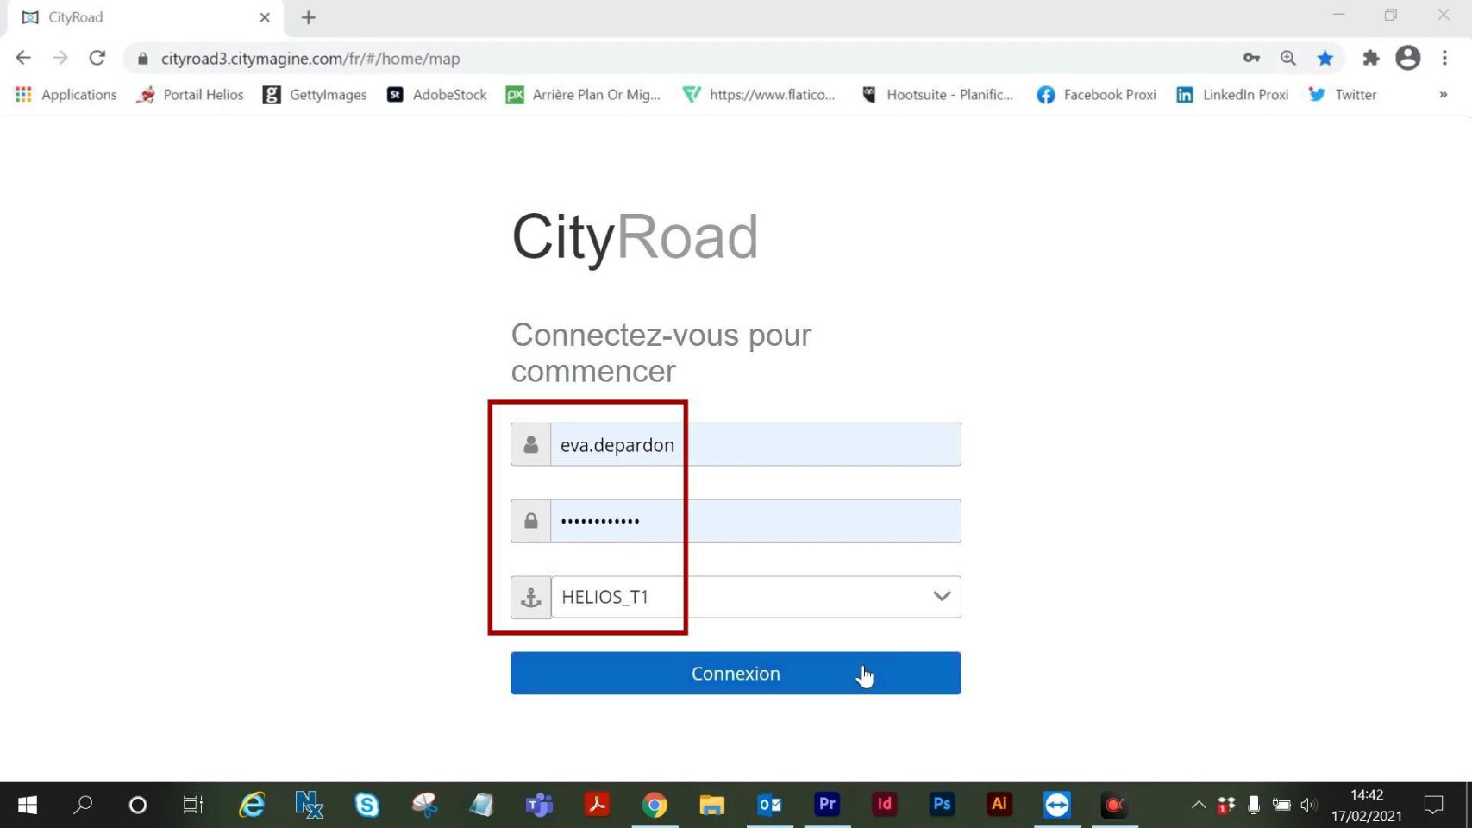Open Premiere Pro from the taskbar
1472x828 pixels.
[x=827, y=805]
